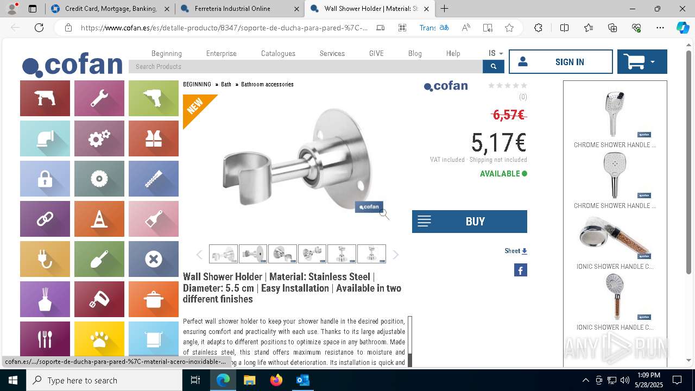
Task: Click the product star rating
Action: (507, 85)
